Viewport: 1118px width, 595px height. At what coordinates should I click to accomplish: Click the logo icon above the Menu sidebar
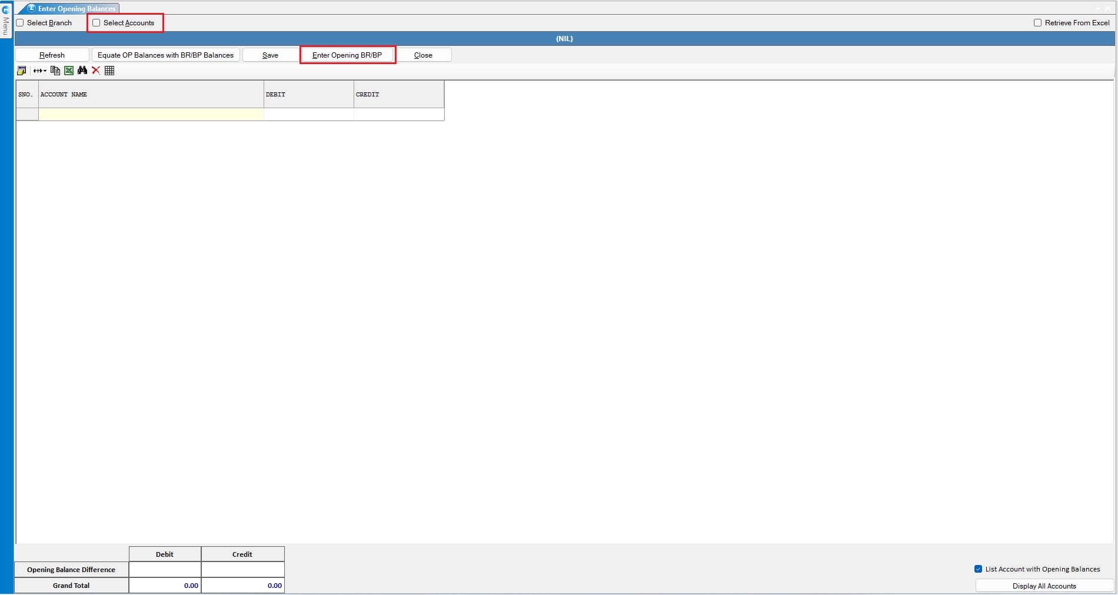tap(6, 9)
